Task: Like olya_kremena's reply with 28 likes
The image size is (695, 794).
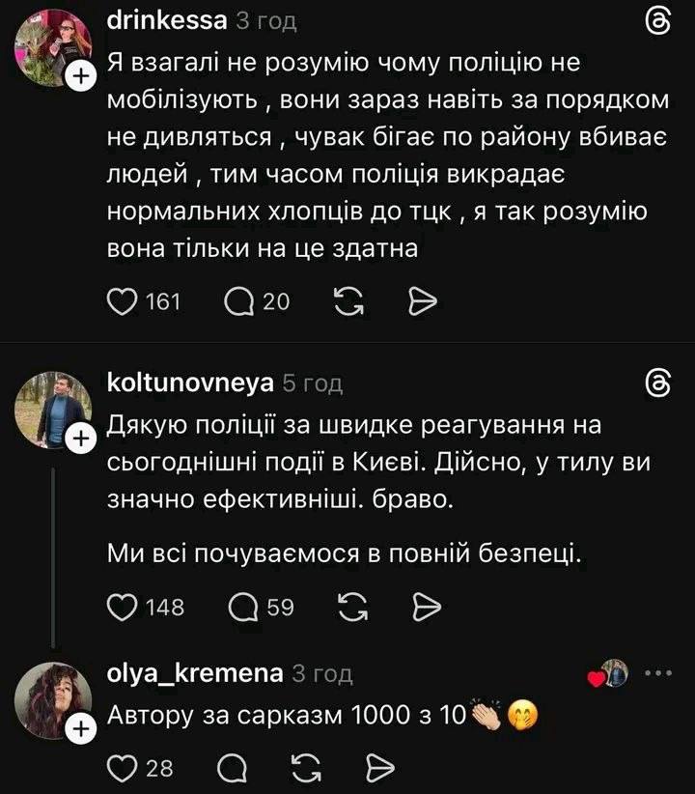Action: [121, 767]
